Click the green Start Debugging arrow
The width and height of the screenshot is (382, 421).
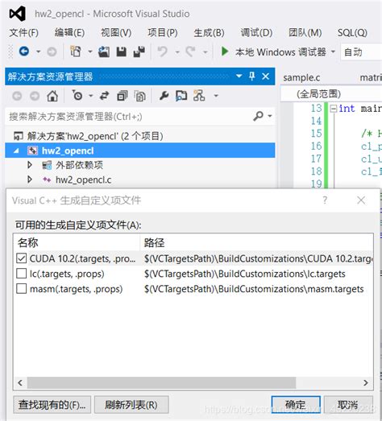pyautogui.click(x=225, y=52)
